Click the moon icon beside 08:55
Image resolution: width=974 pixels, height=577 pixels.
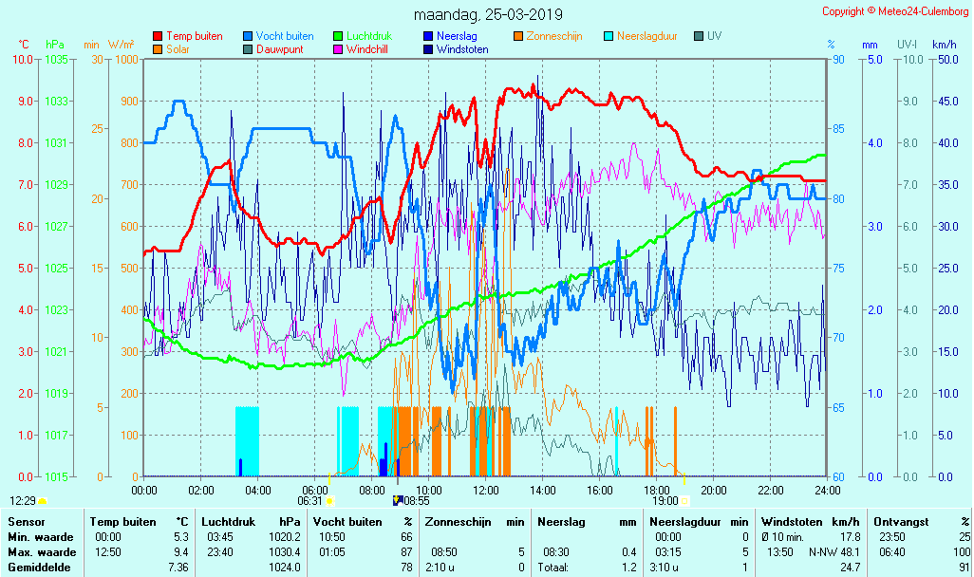coord(397,500)
